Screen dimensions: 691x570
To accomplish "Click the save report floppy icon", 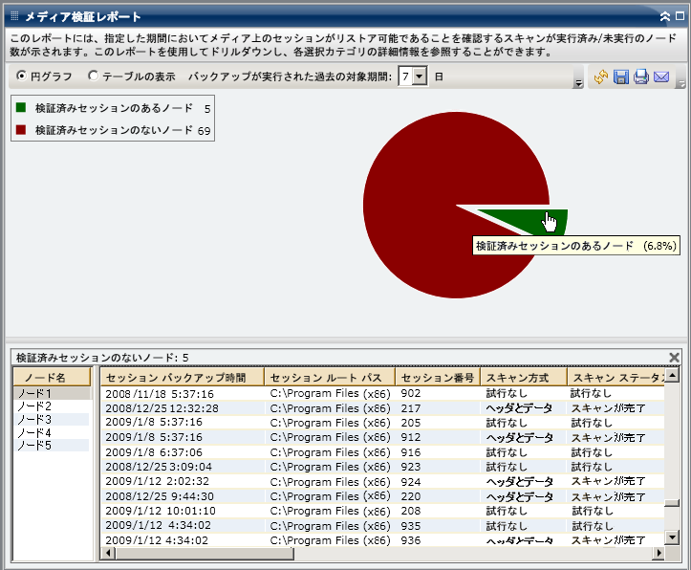I will pyautogui.click(x=621, y=77).
